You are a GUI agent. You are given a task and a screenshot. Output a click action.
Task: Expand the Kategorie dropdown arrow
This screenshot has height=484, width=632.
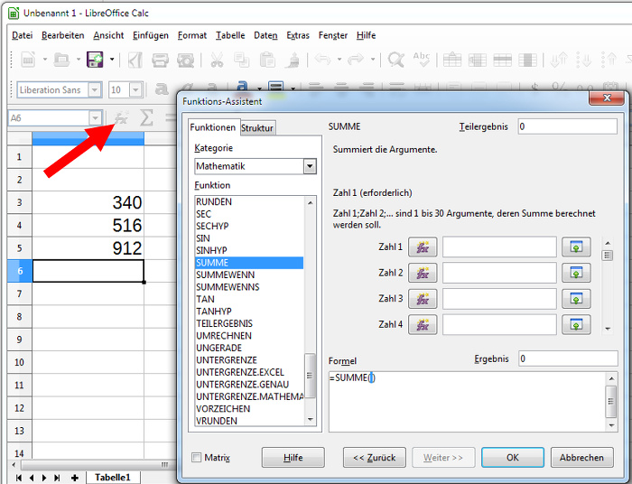(310, 166)
